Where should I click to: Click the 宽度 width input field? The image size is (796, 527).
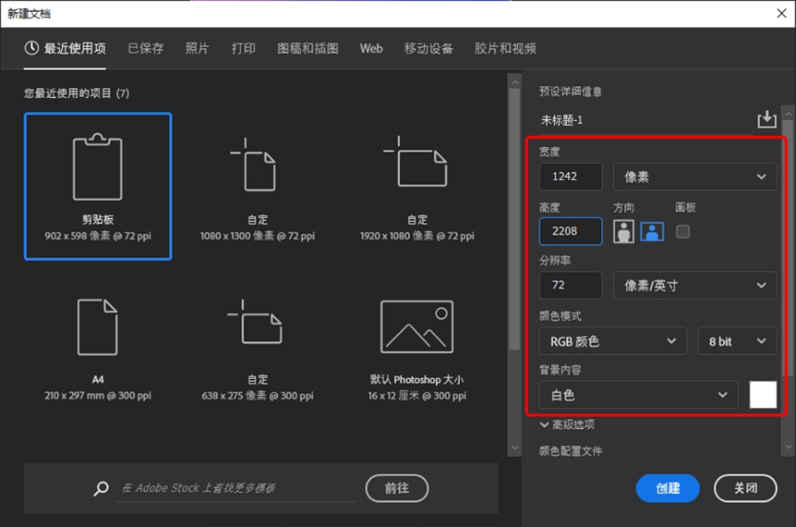pyautogui.click(x=571, y=177)
